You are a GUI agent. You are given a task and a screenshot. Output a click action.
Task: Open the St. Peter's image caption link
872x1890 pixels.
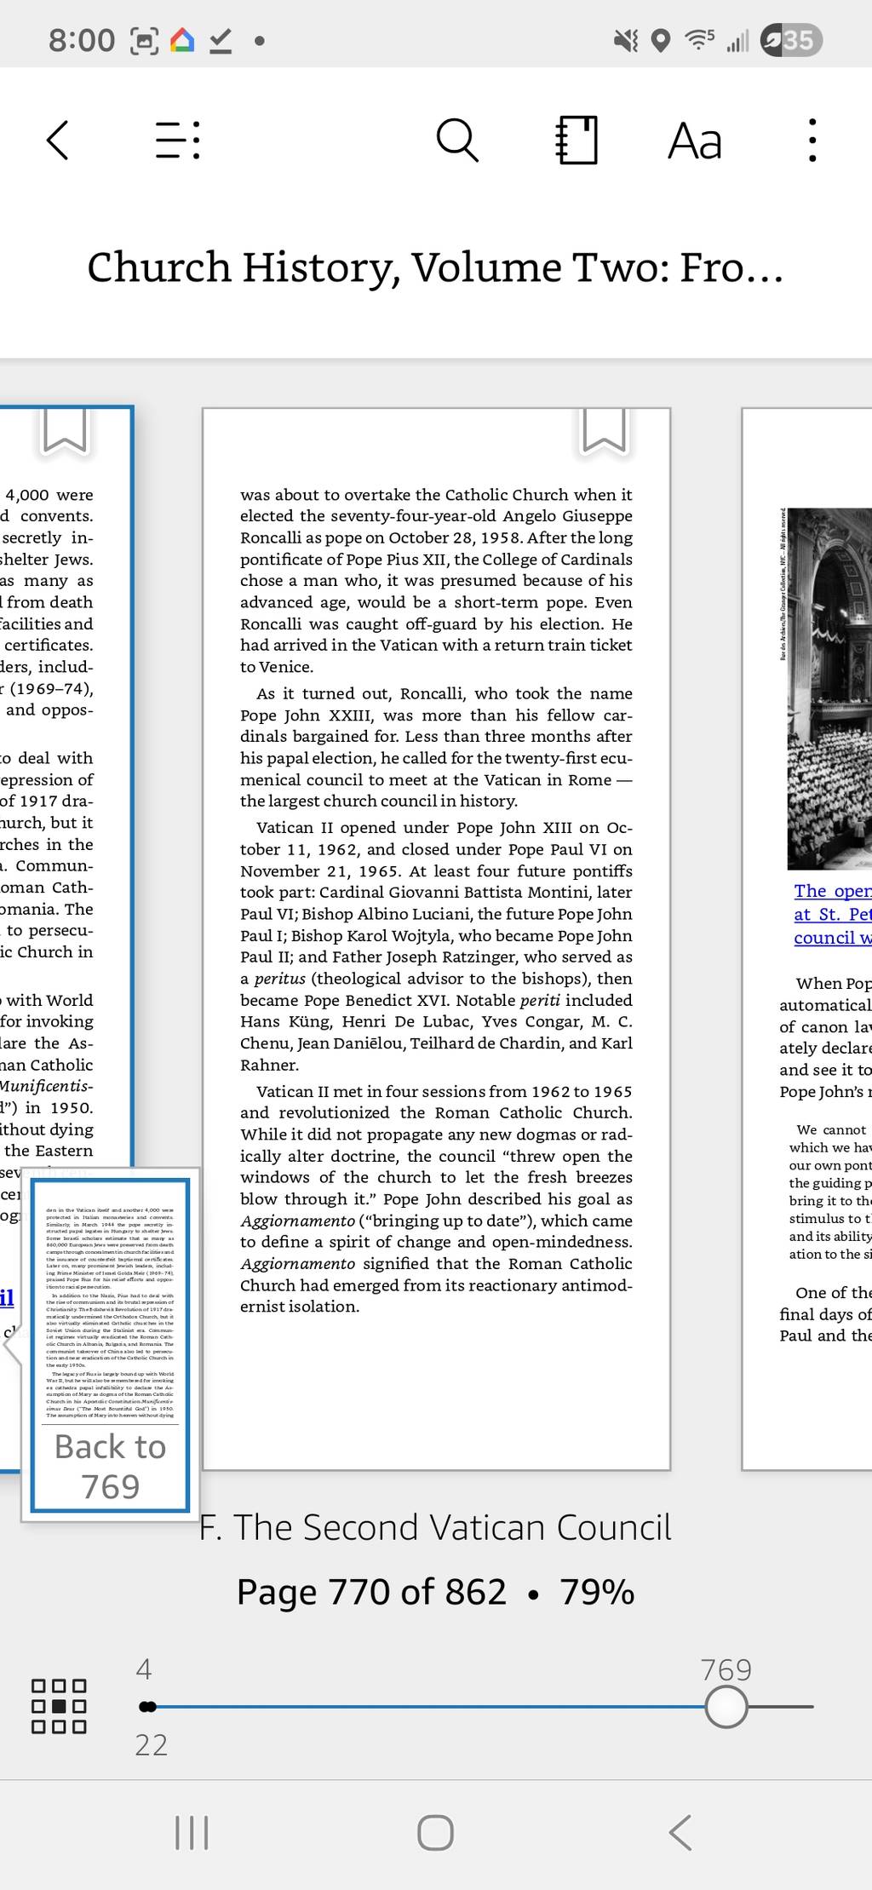pyautogui.click(x=833, y=914)
